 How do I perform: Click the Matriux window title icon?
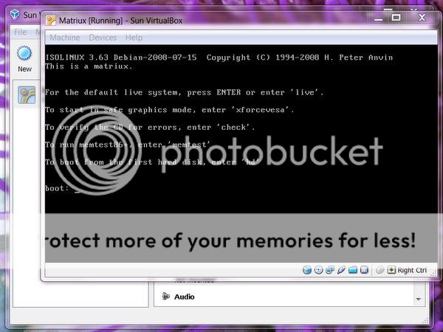click(51, 21)
